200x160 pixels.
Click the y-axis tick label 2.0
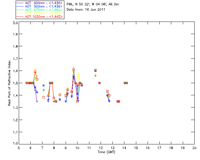point(15,23)
